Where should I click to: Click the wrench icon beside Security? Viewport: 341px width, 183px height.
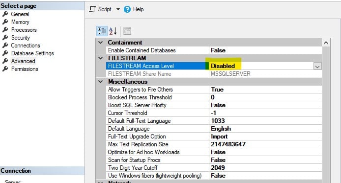pos(5,38)
